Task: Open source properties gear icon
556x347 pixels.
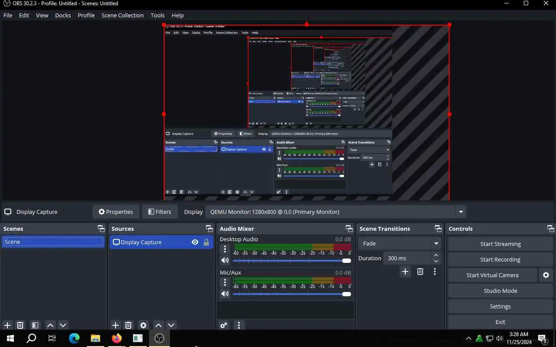Action: 143,325
